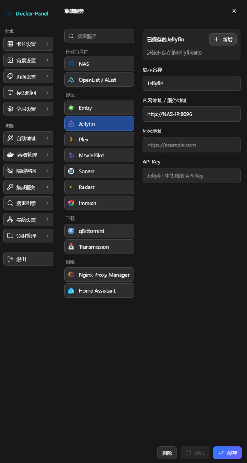Expand 背景设置 with its chevron arrow
247x463 pixels.
tap(47, 60)
